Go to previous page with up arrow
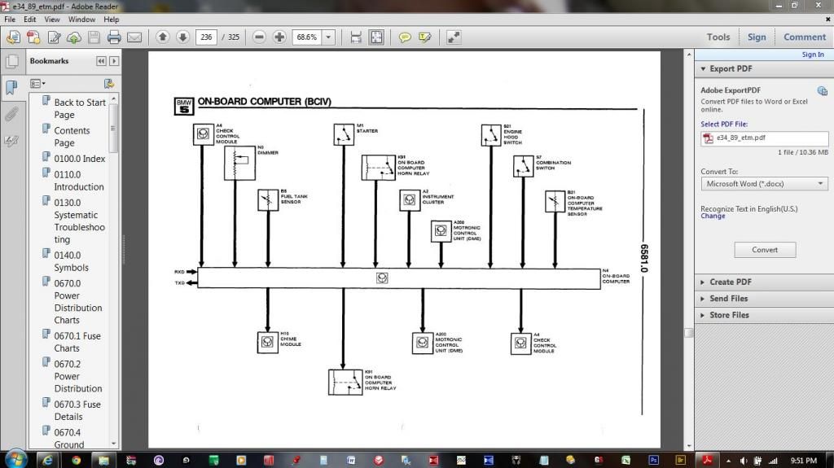This screenshot has width=834, height=468. [162, 37]
